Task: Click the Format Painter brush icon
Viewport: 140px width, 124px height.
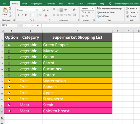Action: 10,16
